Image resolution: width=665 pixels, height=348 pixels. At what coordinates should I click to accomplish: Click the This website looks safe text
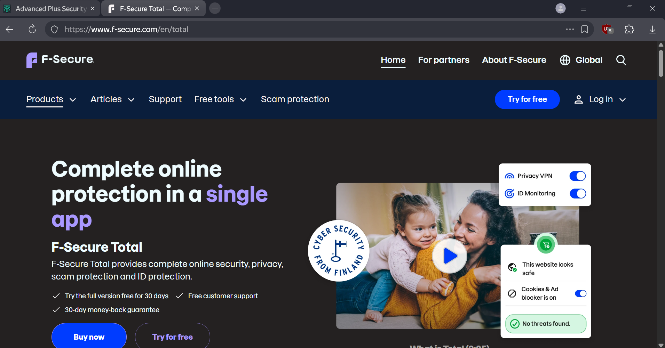(x=548, y=269)
